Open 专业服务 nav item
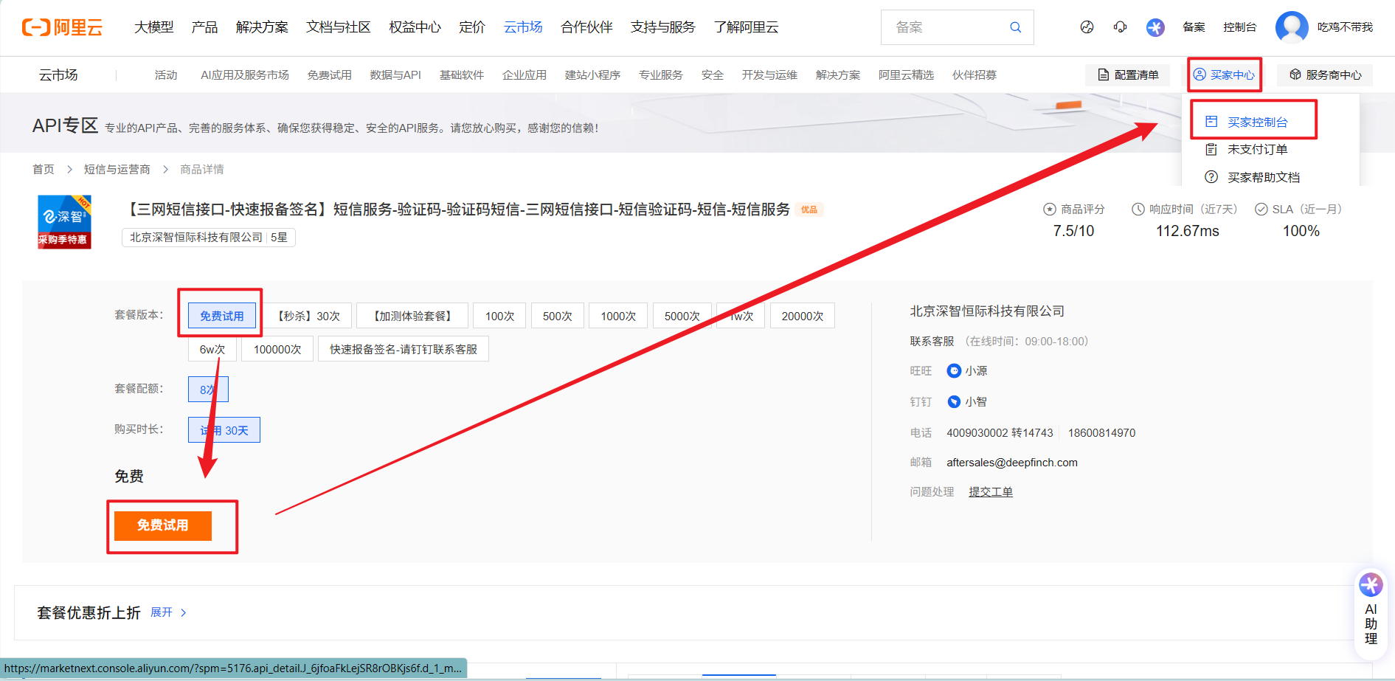 [x=661, y=75]
